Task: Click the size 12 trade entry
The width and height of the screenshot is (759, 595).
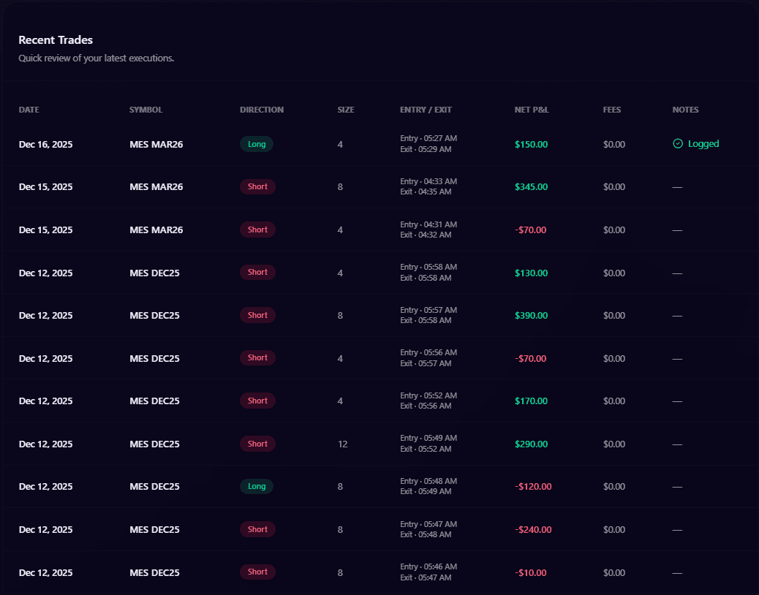Action: (343, 444)
